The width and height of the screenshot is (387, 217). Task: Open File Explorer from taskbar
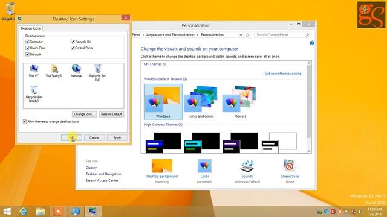click(41, 212)
